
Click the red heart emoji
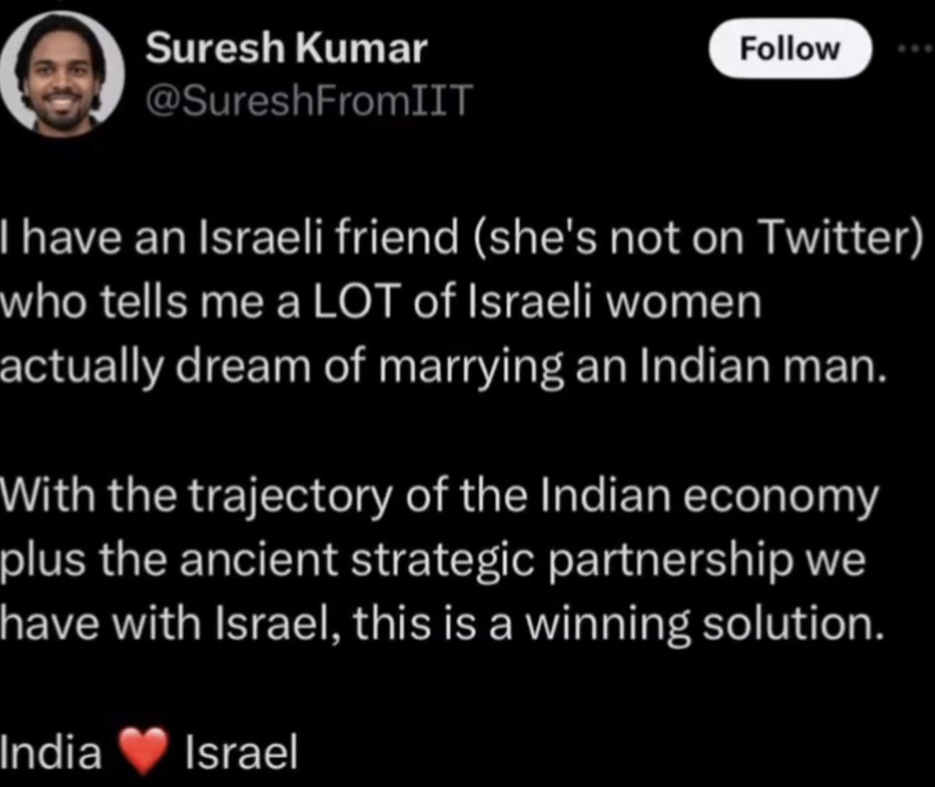click(144, 751)
